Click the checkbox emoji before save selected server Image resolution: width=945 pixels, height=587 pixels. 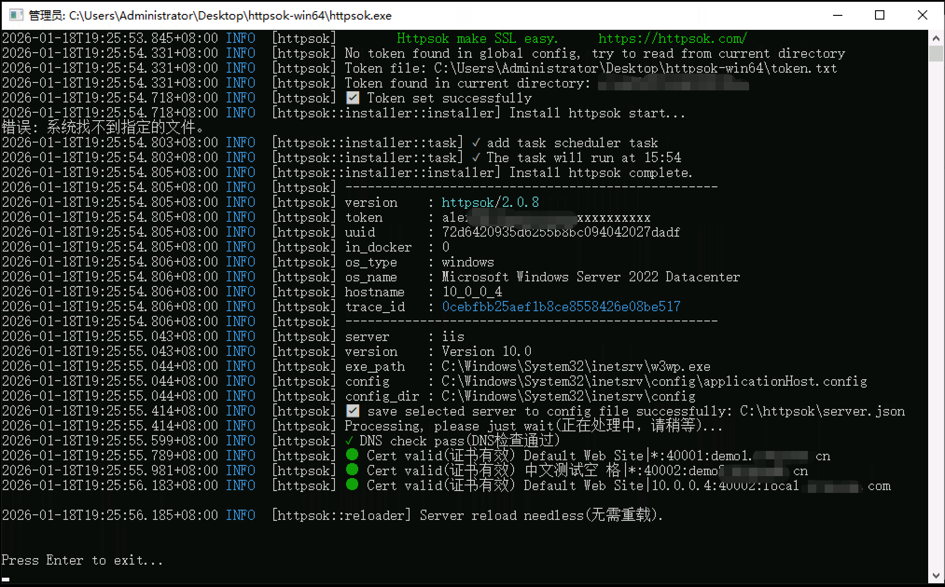point(353,411)
